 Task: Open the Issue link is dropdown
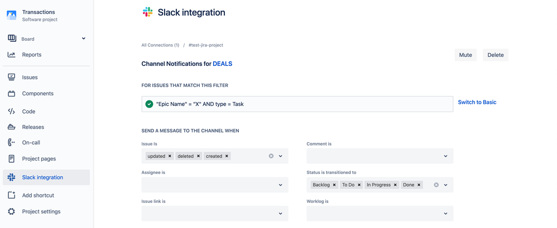tap(214, 214)
